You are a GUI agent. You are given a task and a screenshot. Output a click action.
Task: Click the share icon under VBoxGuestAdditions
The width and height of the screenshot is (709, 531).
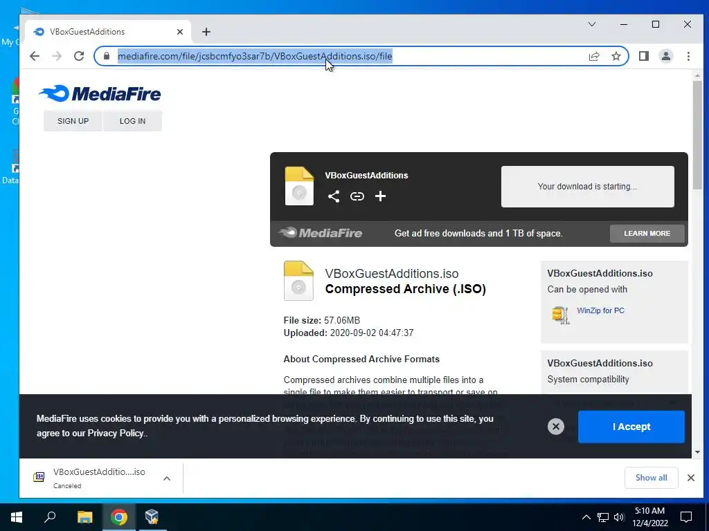(334, 196)
